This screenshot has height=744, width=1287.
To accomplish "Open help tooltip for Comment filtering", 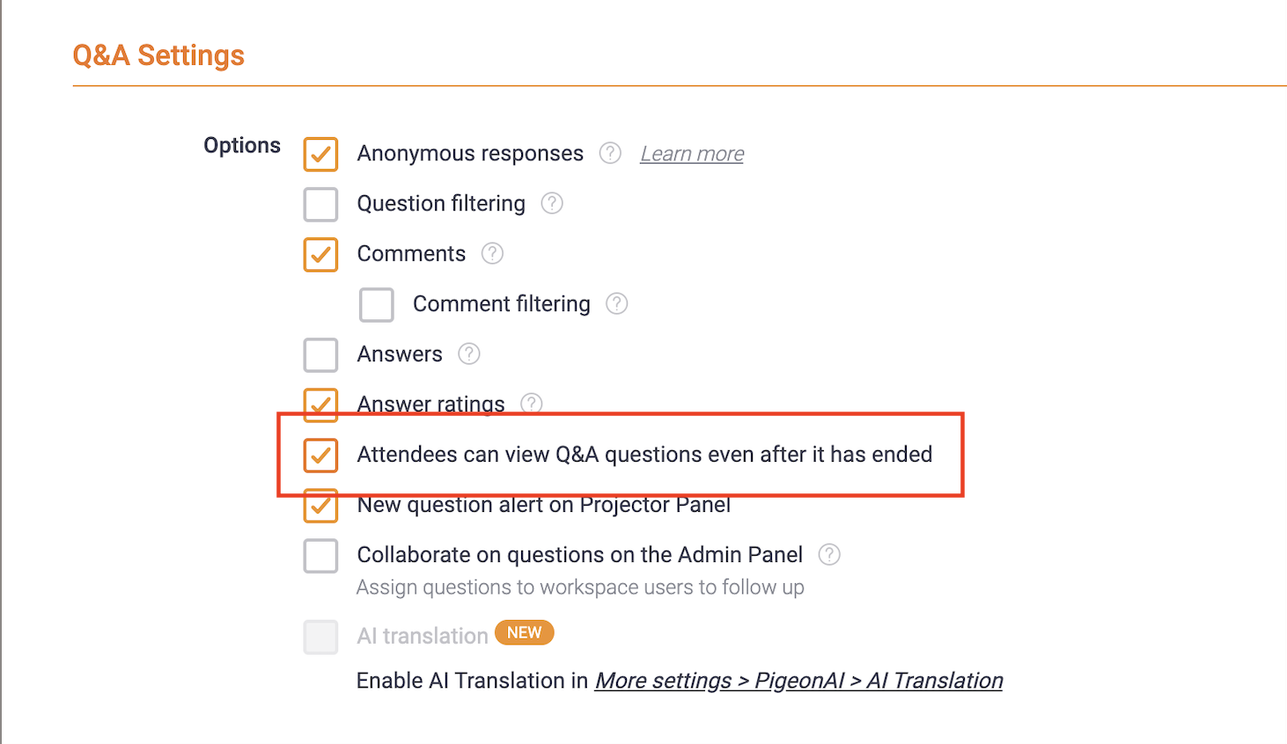I will pos(617,303).
